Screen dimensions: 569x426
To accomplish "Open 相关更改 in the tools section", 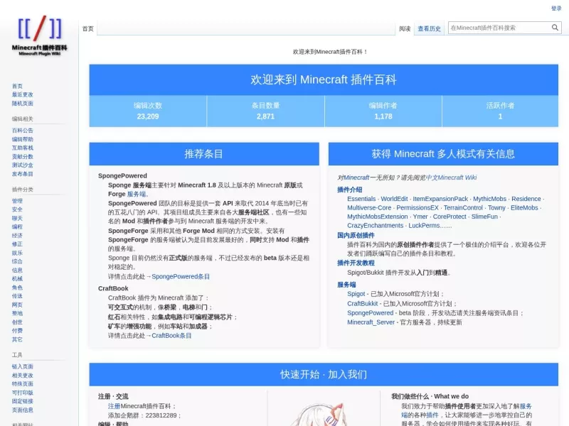I will (23, 376).
